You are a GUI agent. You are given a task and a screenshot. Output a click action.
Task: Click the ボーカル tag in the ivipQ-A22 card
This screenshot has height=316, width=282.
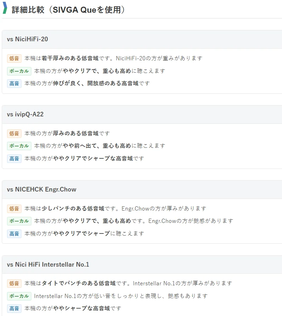[19, 146]
